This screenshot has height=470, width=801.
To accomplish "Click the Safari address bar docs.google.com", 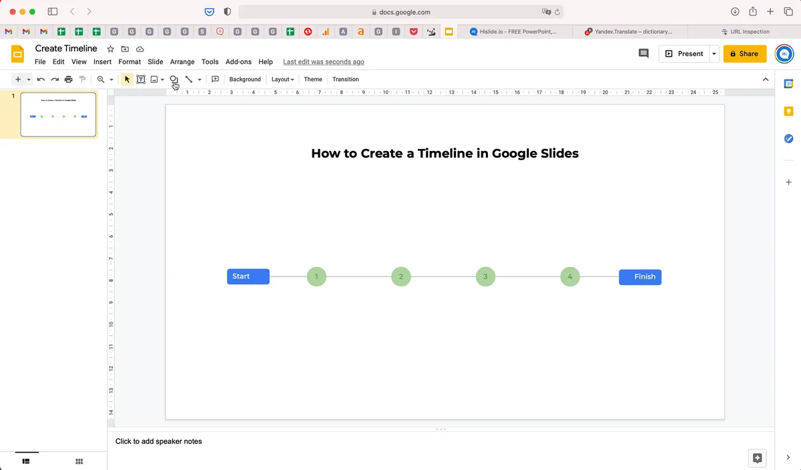I will pos(400,12).
